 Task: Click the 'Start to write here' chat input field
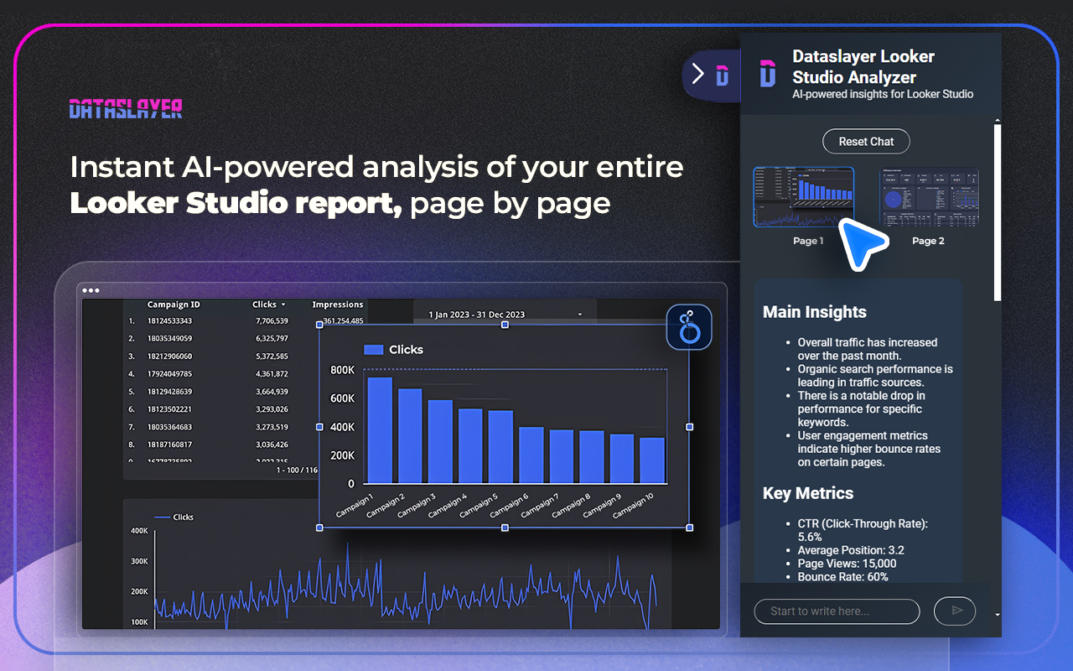836,611
